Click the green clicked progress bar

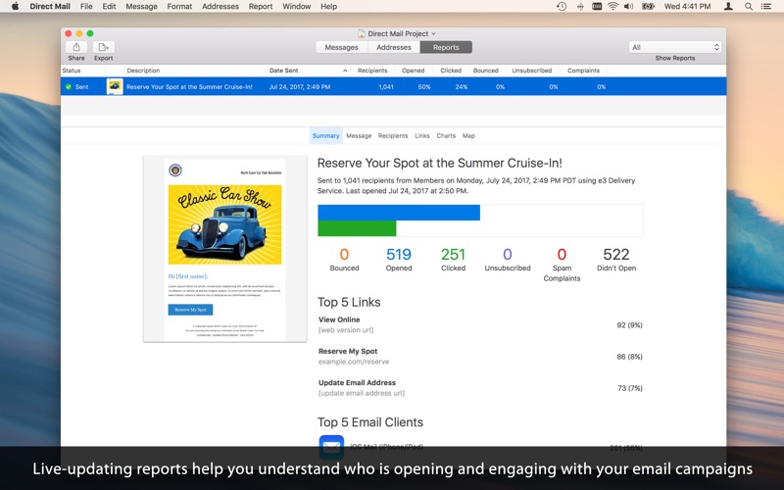click(357, 228)
